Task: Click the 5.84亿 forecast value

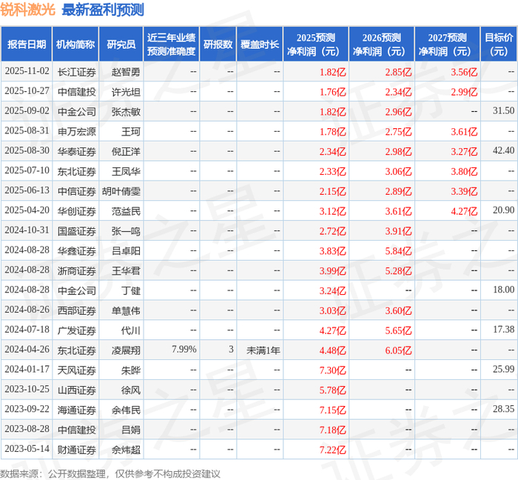Action: 398,251
